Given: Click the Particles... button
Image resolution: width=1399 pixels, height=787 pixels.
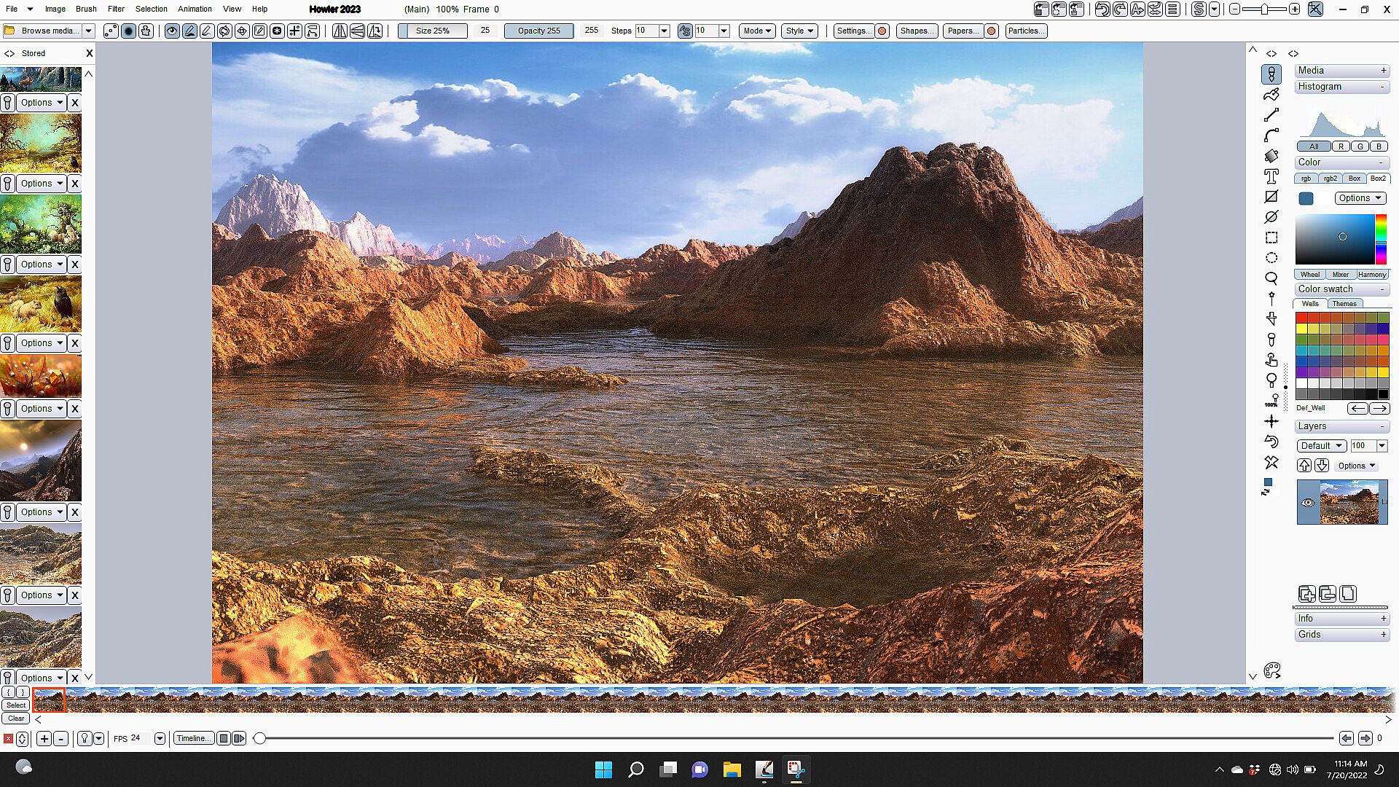Looking at the screenshot, I should pyautogui.click(x=1026, y=31).
